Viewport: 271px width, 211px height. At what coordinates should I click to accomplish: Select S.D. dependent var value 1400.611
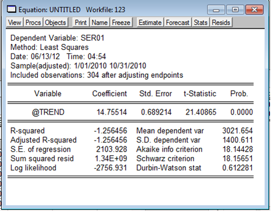(238, 140)
